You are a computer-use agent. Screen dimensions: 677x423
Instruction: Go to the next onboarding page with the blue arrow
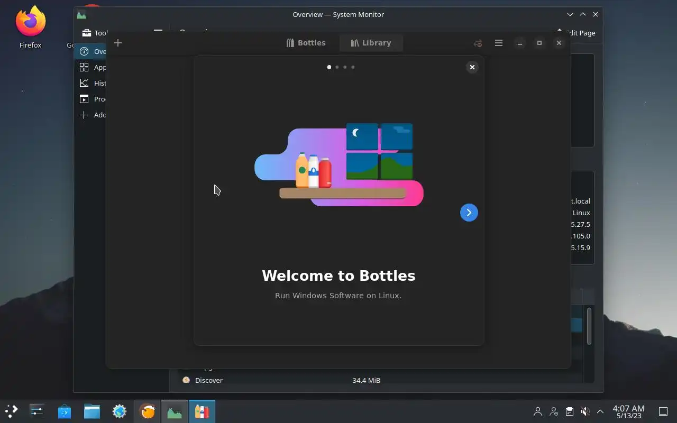(469, 213)
